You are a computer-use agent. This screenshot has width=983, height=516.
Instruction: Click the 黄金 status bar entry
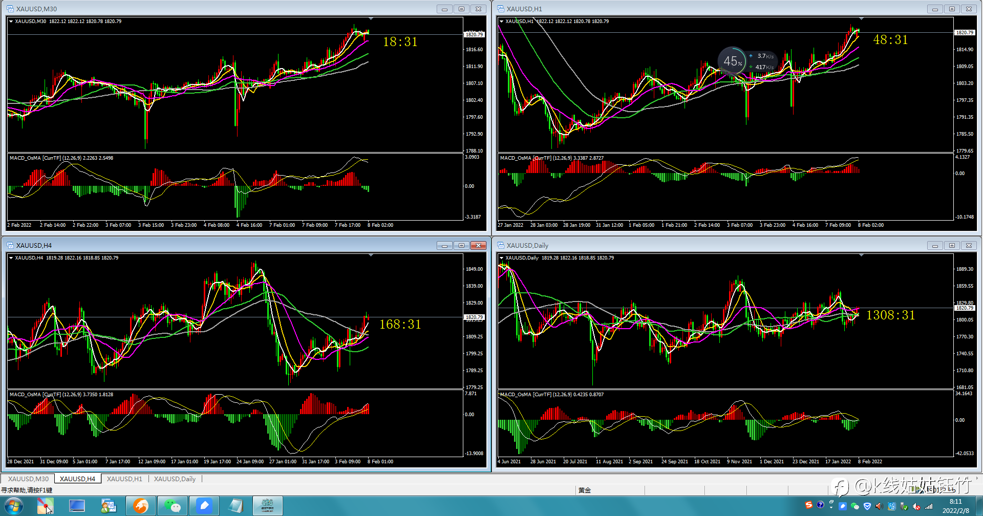pos(585,490)
